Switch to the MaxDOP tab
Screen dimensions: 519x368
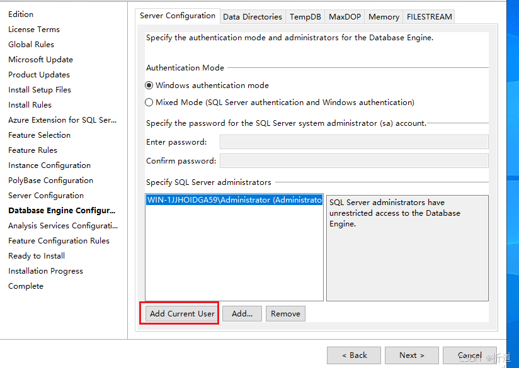coord(344,17)
